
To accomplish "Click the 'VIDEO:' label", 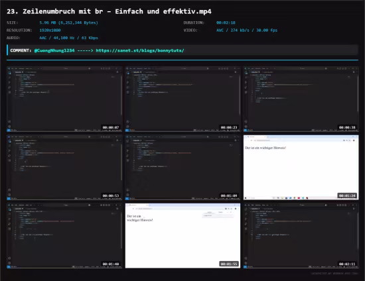I will [190, 30].
